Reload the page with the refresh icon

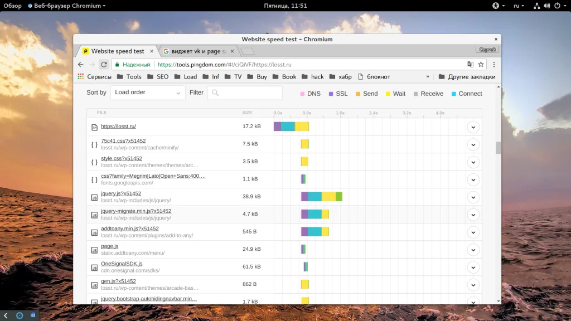click(x=103, y=65)
